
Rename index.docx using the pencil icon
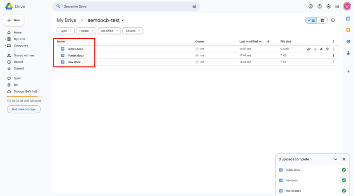(321, 49)
